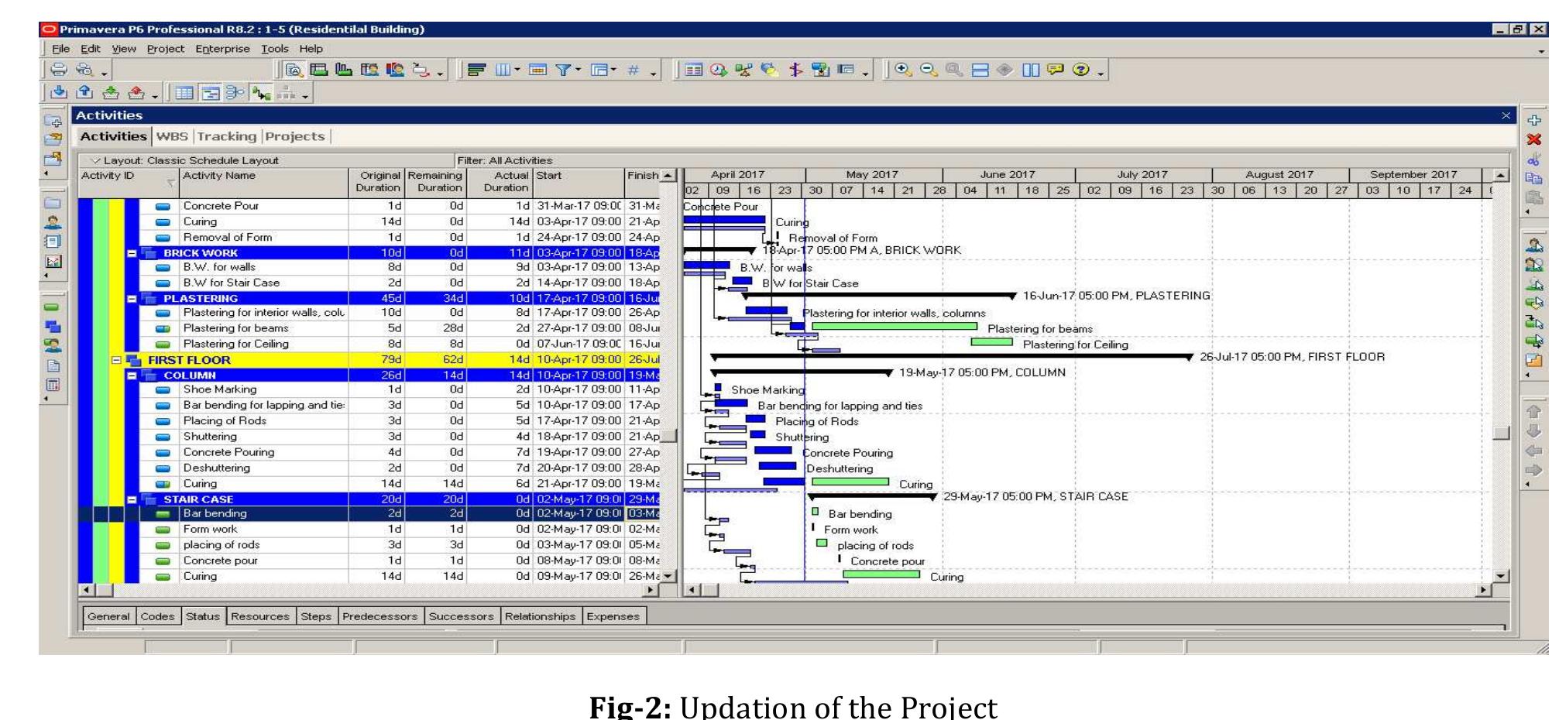Click the Schedule clock icon
Screen dimensions: 1559x720
click(x=719, y=70)
